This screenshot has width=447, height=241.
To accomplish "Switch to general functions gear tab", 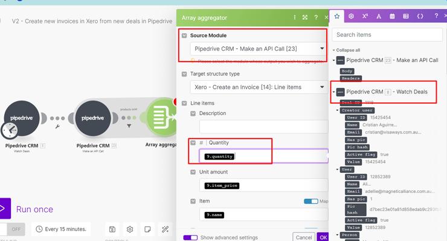I will click(351, 16).
